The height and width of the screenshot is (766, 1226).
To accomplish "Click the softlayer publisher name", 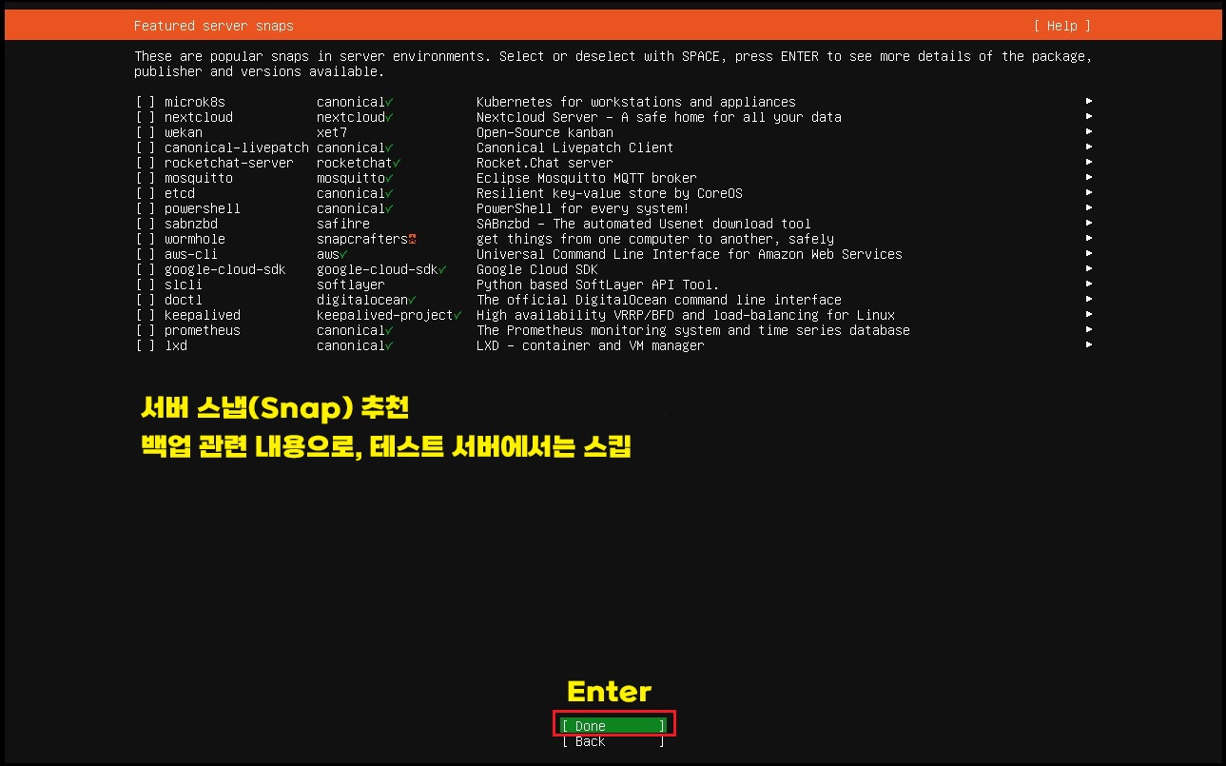I will (351, 285).
